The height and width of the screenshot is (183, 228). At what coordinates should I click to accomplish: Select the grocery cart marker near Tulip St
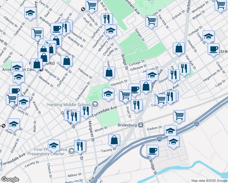point(161,101)
